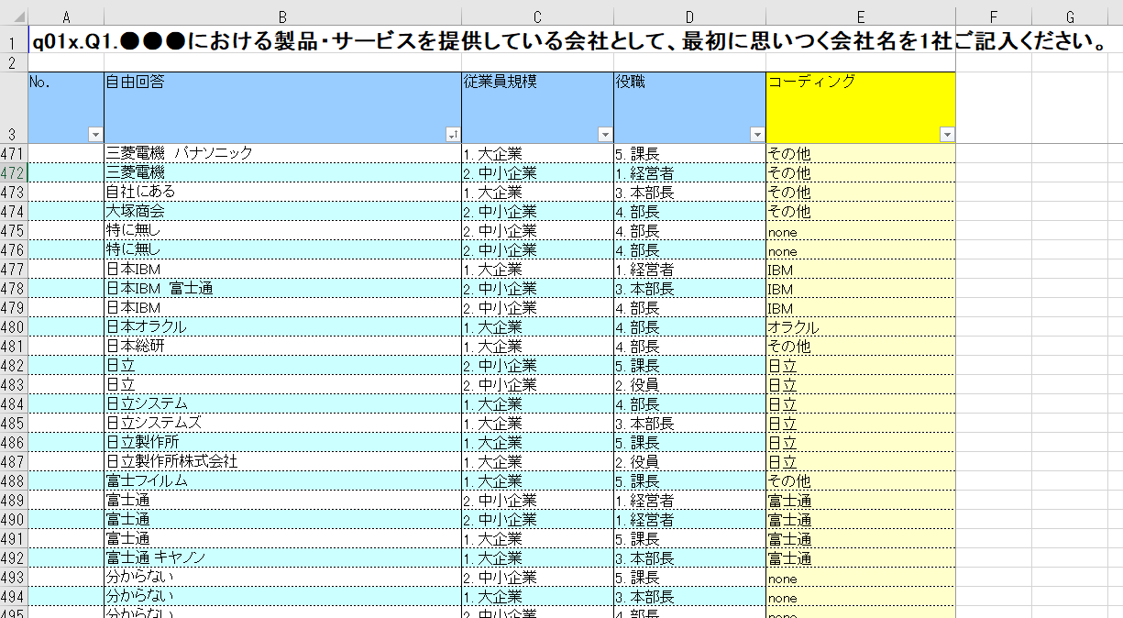Image resolution: width=1123 pixels, height=618 pixels.
Task: Select cell 大塚商会
Action: click(x=282, y=211)
